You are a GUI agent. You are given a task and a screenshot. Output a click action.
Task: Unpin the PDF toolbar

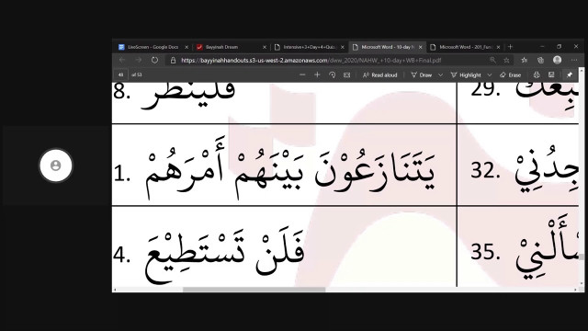[570, 74]
